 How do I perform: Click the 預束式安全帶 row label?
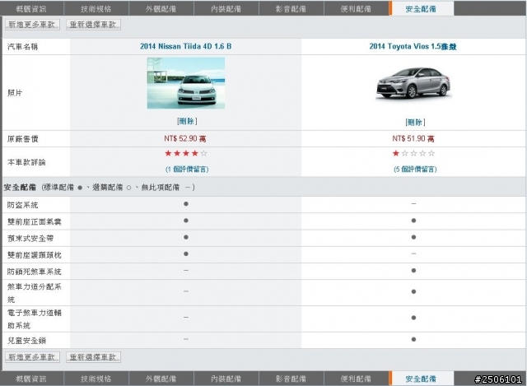(30, 238)
